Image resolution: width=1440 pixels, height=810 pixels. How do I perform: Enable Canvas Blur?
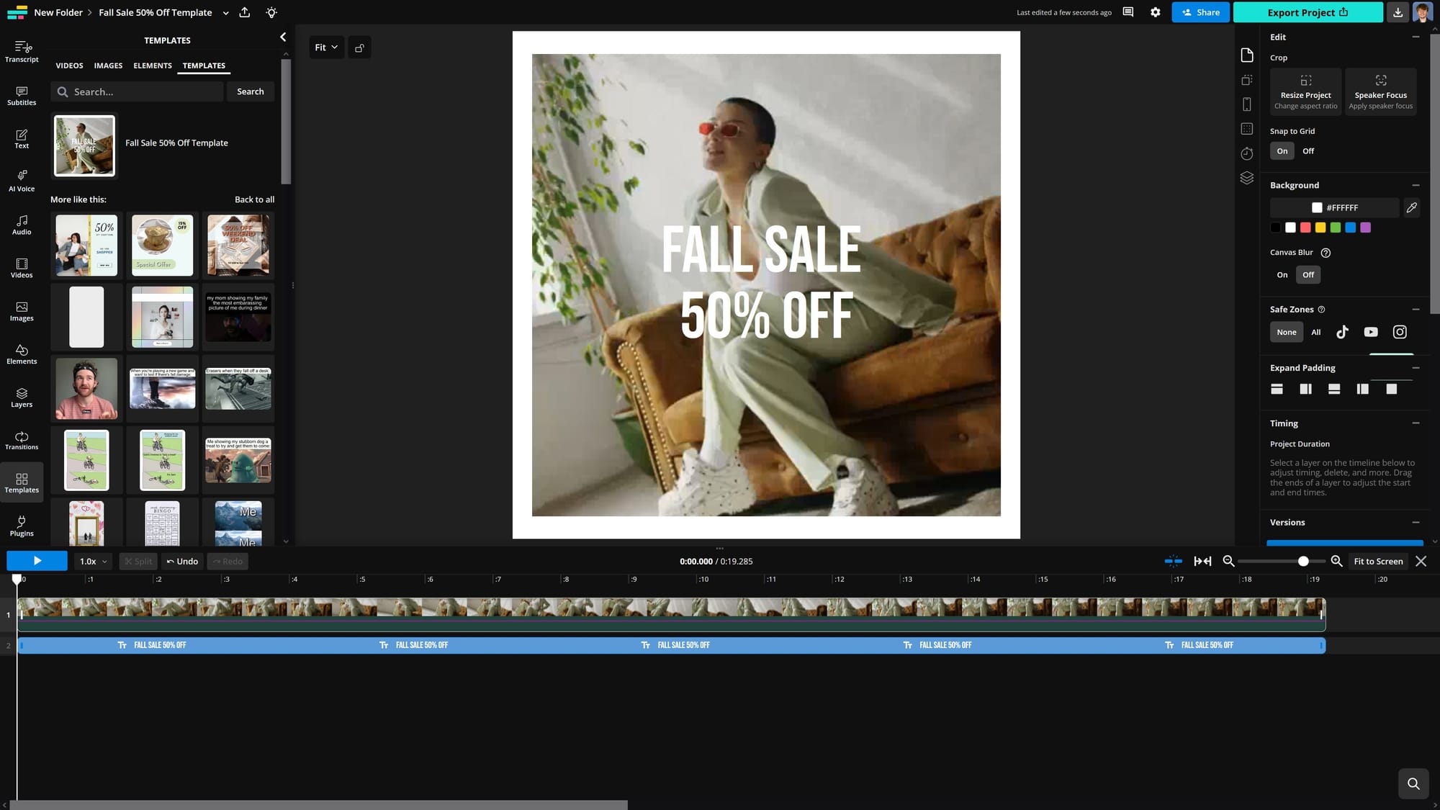1282,274
